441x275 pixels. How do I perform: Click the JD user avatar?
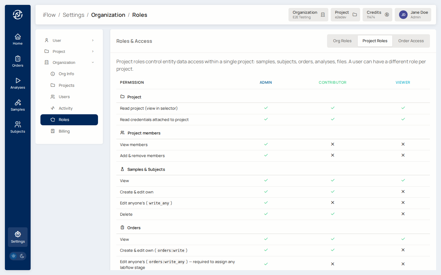pos(403,15)
